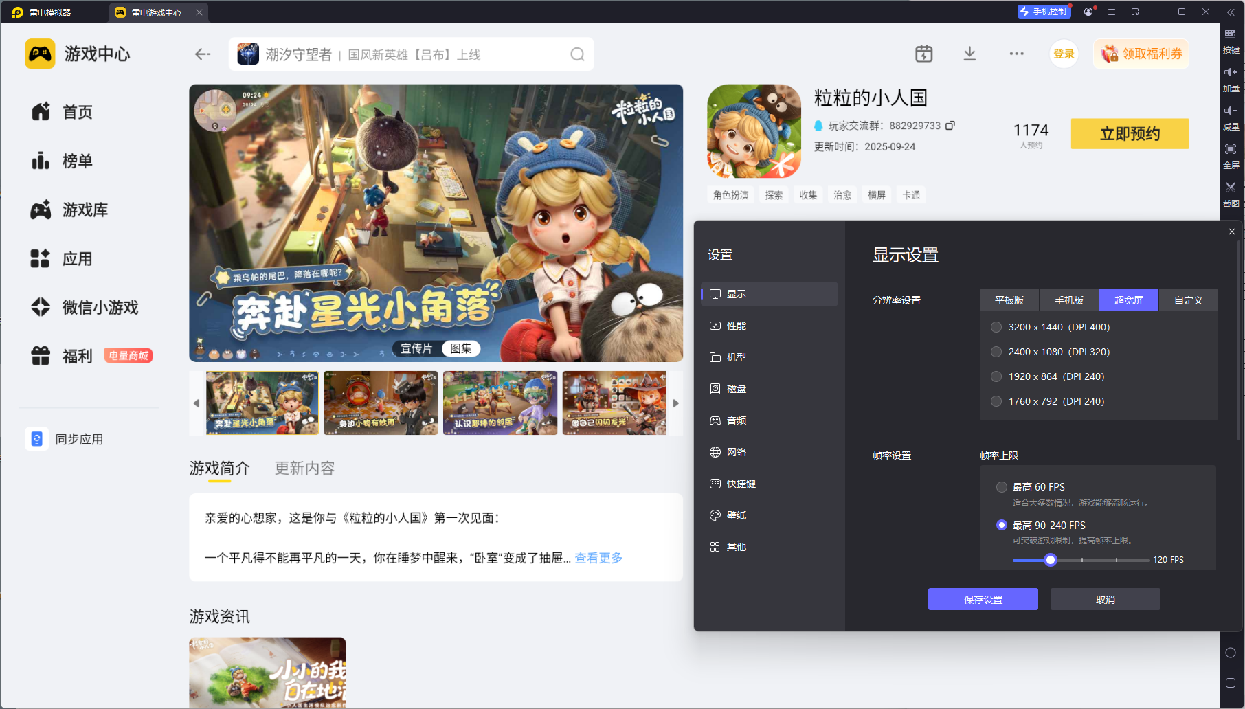Screen dimensions: 1245x709
Task: Open the 应用 apps section
Action: tap(62, 259)
